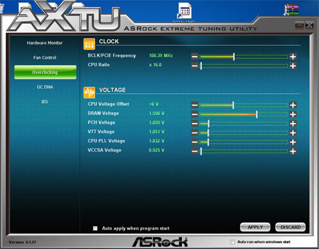The height and width of the screenshot is (249, 319).
Task: Close the AXTU utility window
Action: click(309, 25)
